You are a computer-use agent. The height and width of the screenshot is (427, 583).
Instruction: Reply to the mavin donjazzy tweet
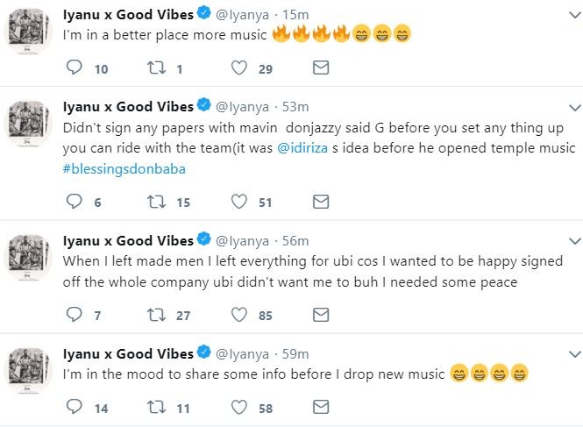(x=75, y=203)
